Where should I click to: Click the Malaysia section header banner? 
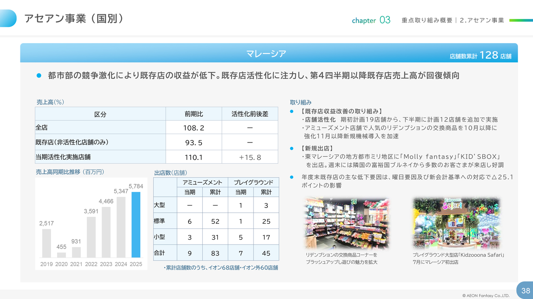click(x=266, y=54)
